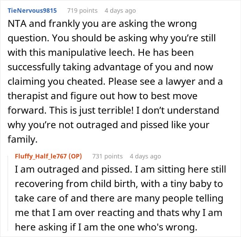Screen dimensions: 241x237
Task: Click "NTA" at the top comment's start
Action: click(17, 23)
